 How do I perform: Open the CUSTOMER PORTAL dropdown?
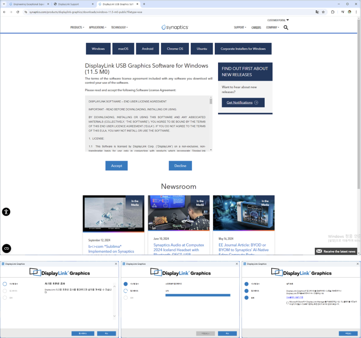[278, 20]
